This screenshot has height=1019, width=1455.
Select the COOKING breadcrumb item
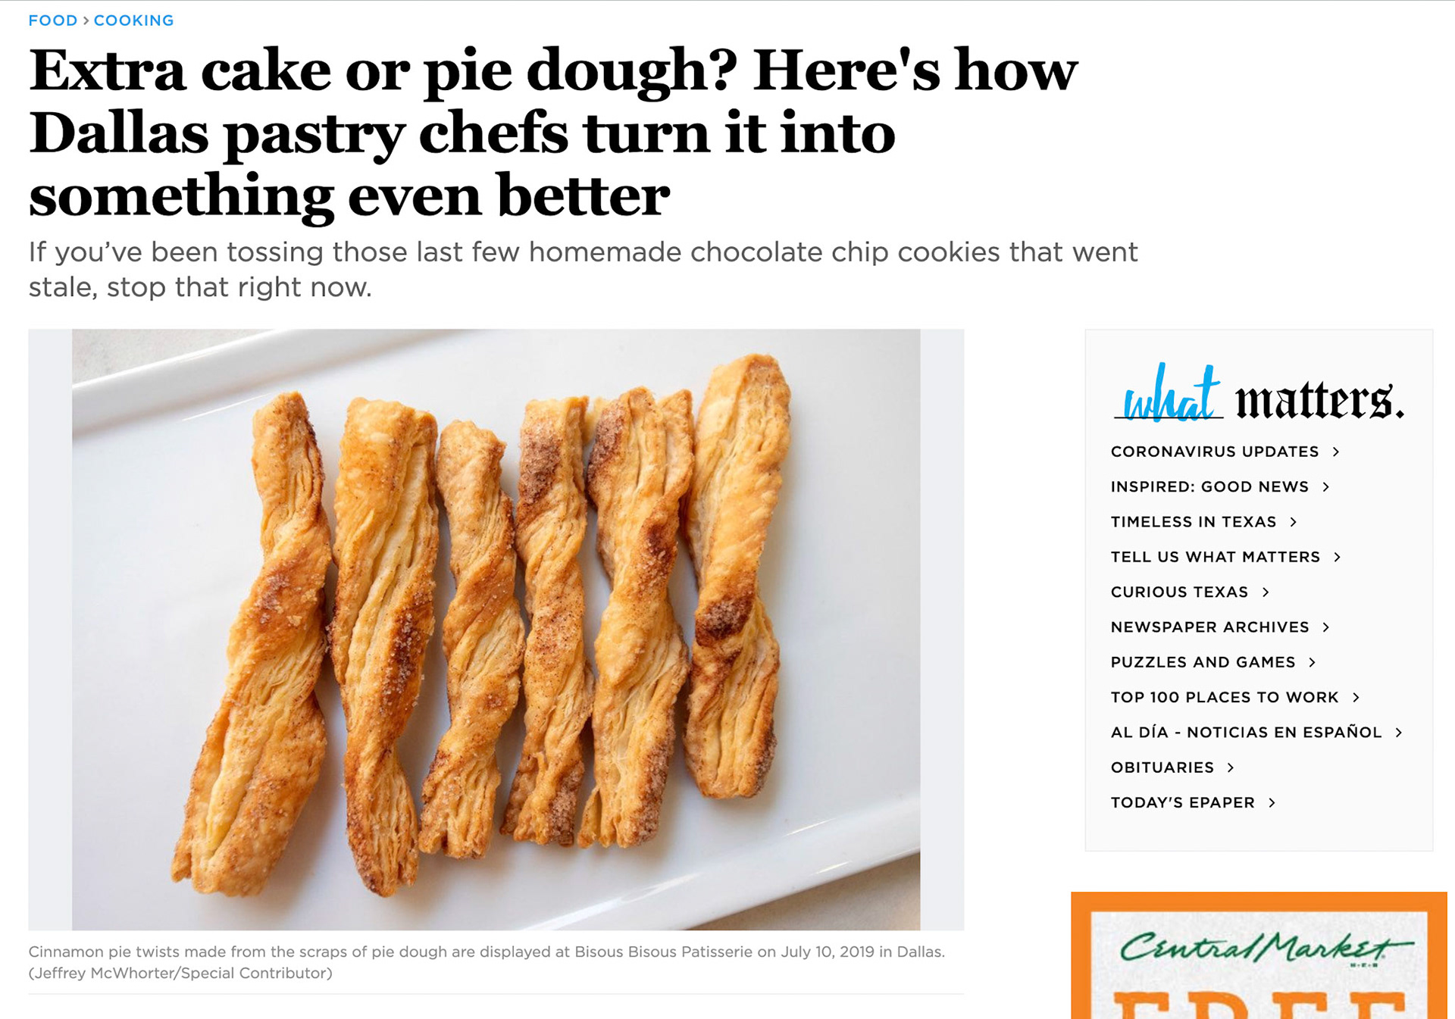point(133,20)
